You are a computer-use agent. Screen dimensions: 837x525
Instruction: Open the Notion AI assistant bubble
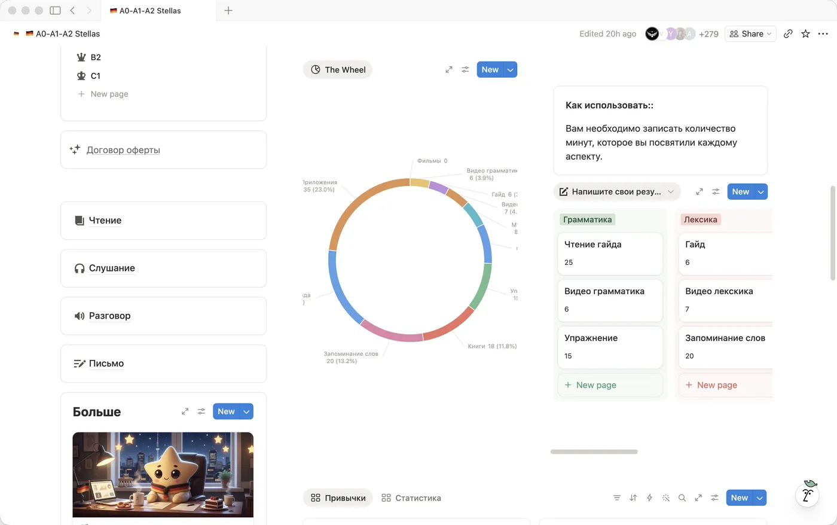807,495
